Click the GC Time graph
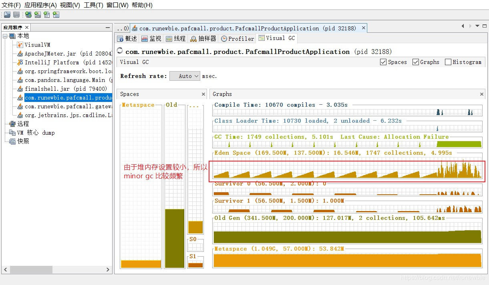 click(x=348, y=143)
